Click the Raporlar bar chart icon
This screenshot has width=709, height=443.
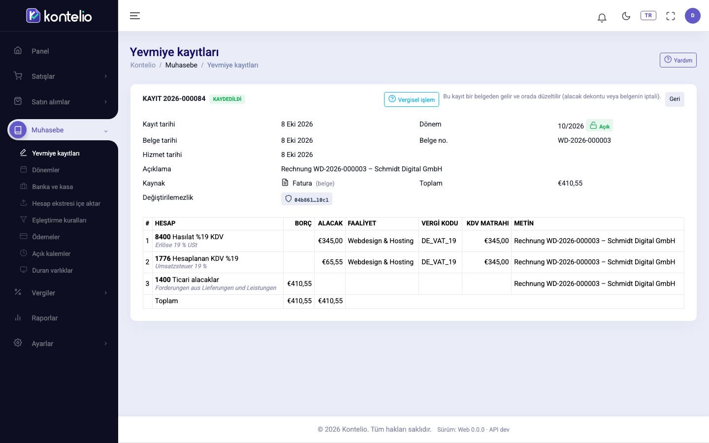pyautogui.click(x=18, y=317)
